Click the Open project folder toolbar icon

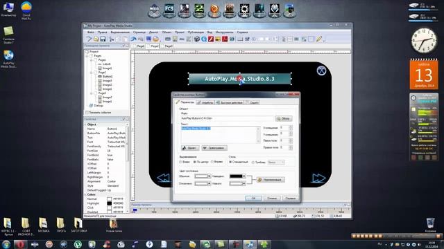coord(96,39)
